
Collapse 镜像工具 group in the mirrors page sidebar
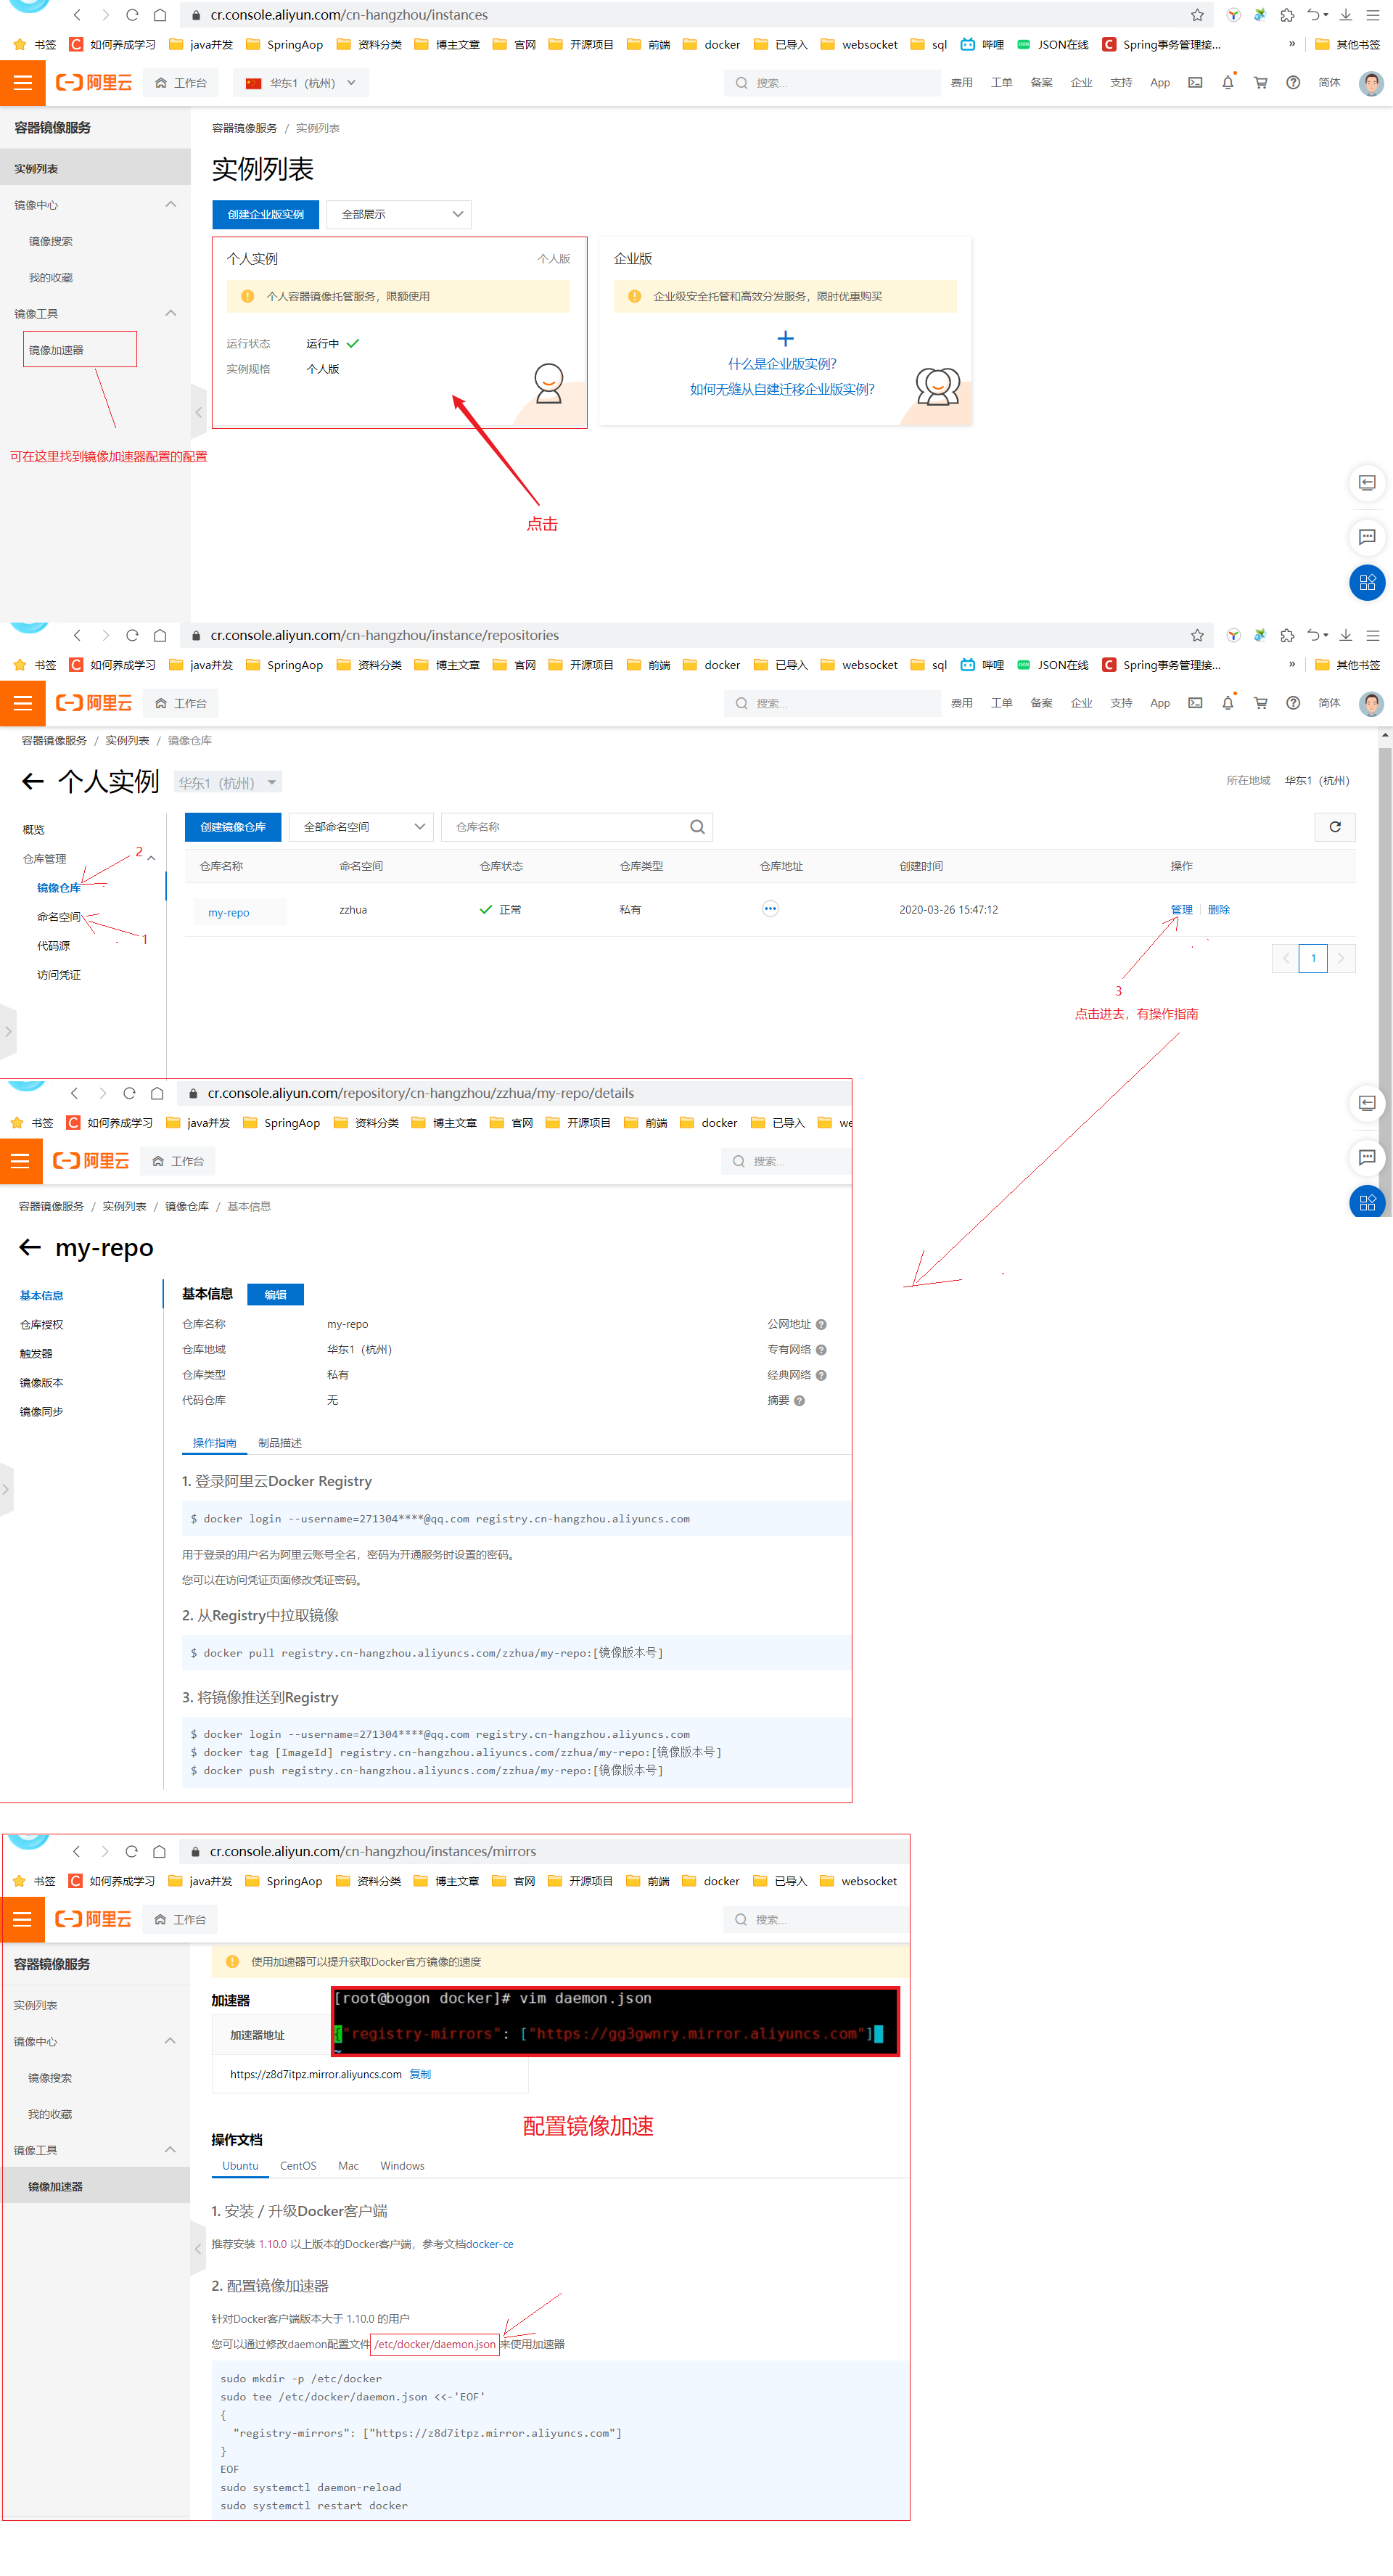[169, 2149]
